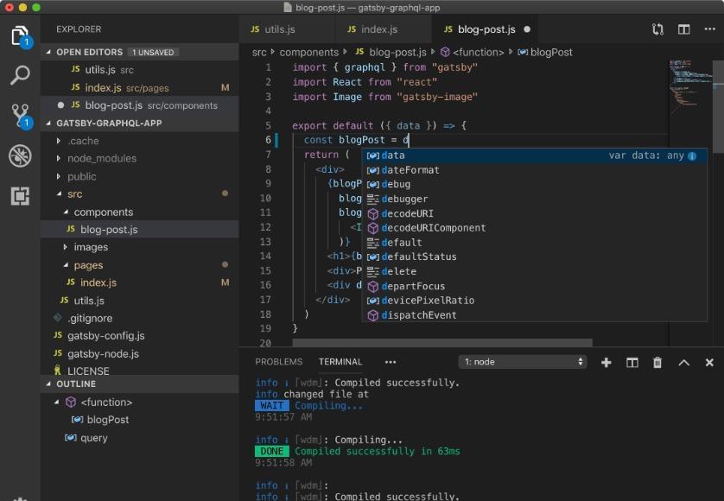Open the Source Control view icon

click(x=20, y=115)
